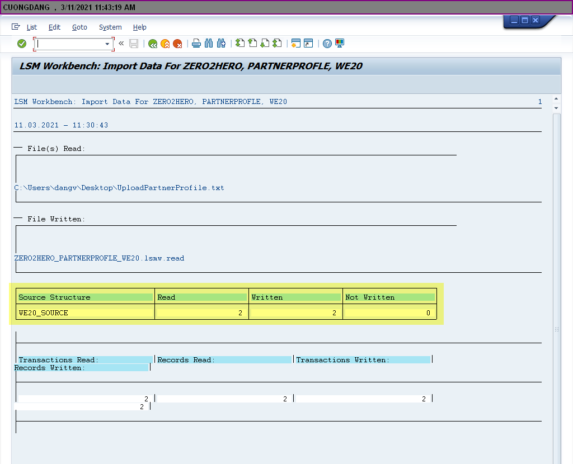Click the Print icon
This screenshot has width=573, height=464.
tap(196, 44)
